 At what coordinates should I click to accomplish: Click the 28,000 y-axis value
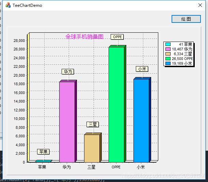click(x=19, y=41)
